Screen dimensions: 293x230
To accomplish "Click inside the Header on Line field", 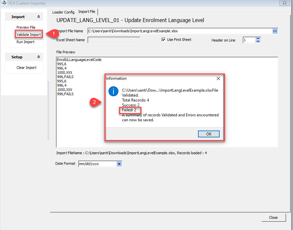I will coord(249,40).
